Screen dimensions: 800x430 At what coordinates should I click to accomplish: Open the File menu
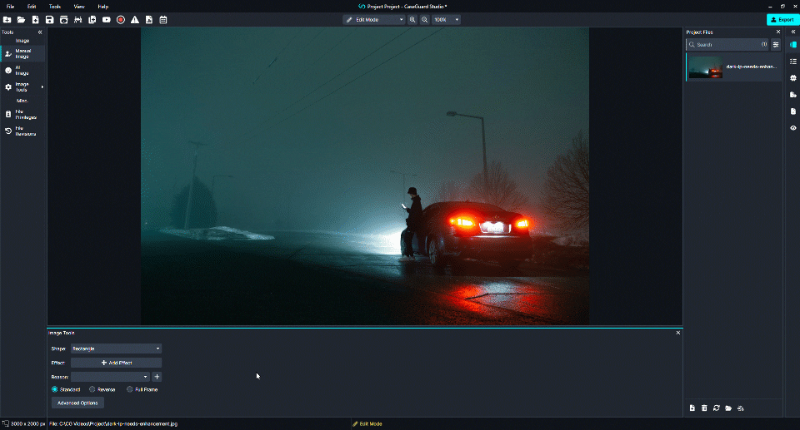point(10,7)
